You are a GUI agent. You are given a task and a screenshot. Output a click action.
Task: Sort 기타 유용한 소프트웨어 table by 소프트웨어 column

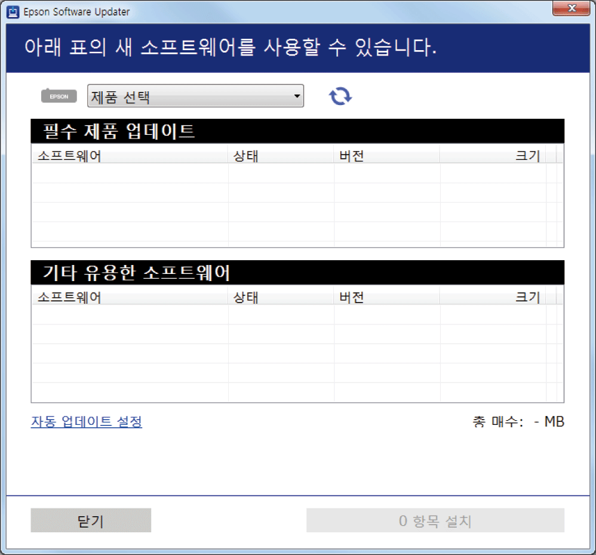(x=129, y=297)
